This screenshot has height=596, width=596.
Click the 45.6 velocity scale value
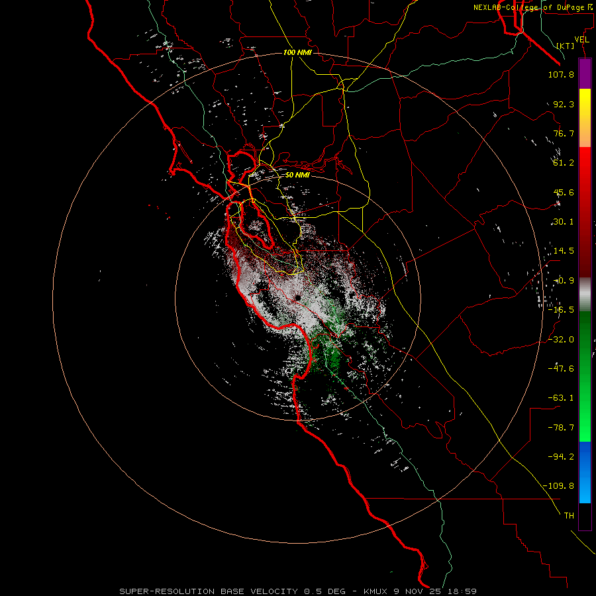pyautogui.click(x=564, y=192)
